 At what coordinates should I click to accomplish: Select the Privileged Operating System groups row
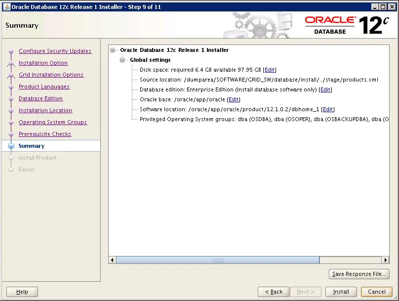click(264, 120)
